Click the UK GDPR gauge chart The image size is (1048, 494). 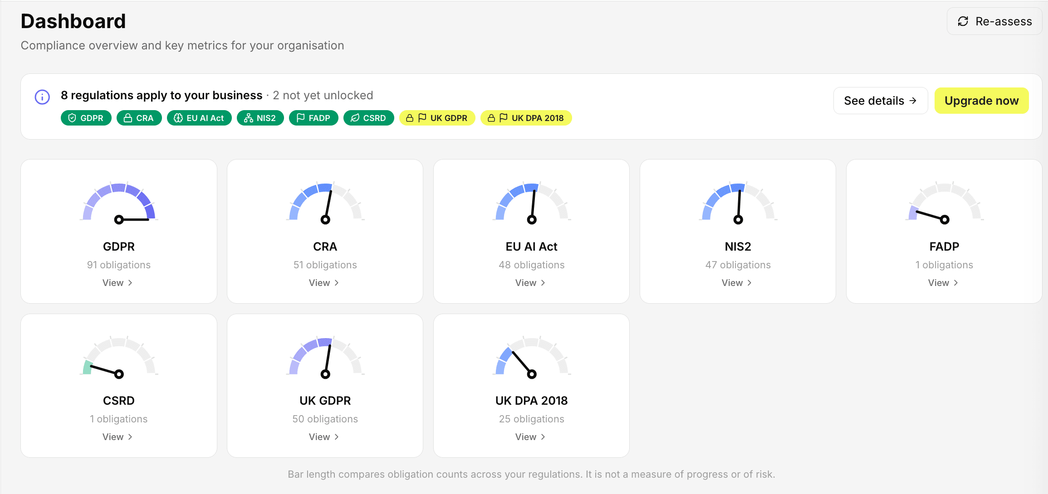tap(325, 358)
